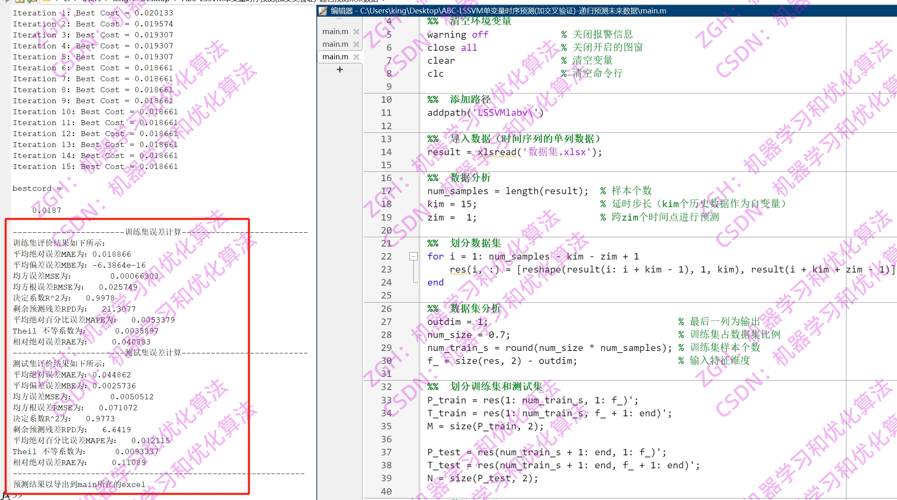This screenshot has width=897, height=500.
Task: Select the highlighted bottom main.m tab
Action: point(335,57)
